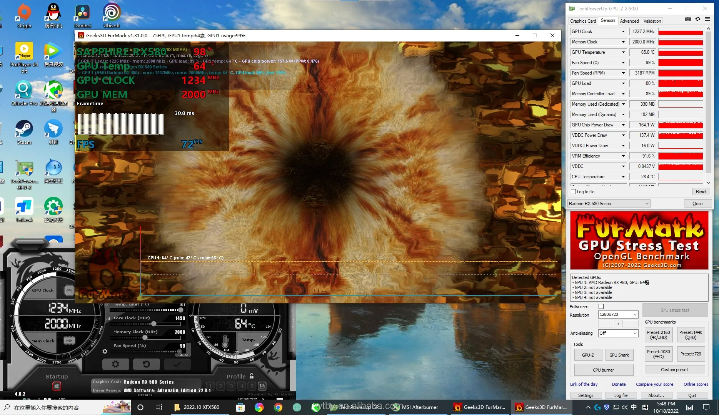Click the GPU-Z sensors vertical scrollbar
Image resolution: width=719 pixels, height=415 pixels.
click(x=708, y=106)
